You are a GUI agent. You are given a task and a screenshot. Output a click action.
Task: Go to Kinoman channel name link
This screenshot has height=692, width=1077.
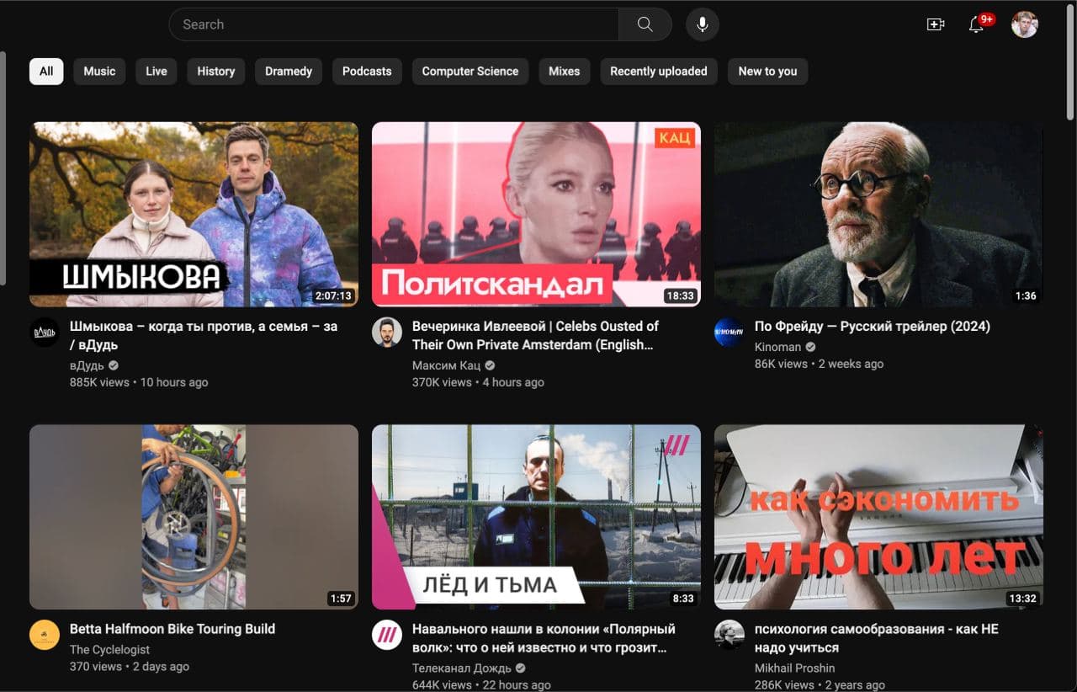(778, 347)
